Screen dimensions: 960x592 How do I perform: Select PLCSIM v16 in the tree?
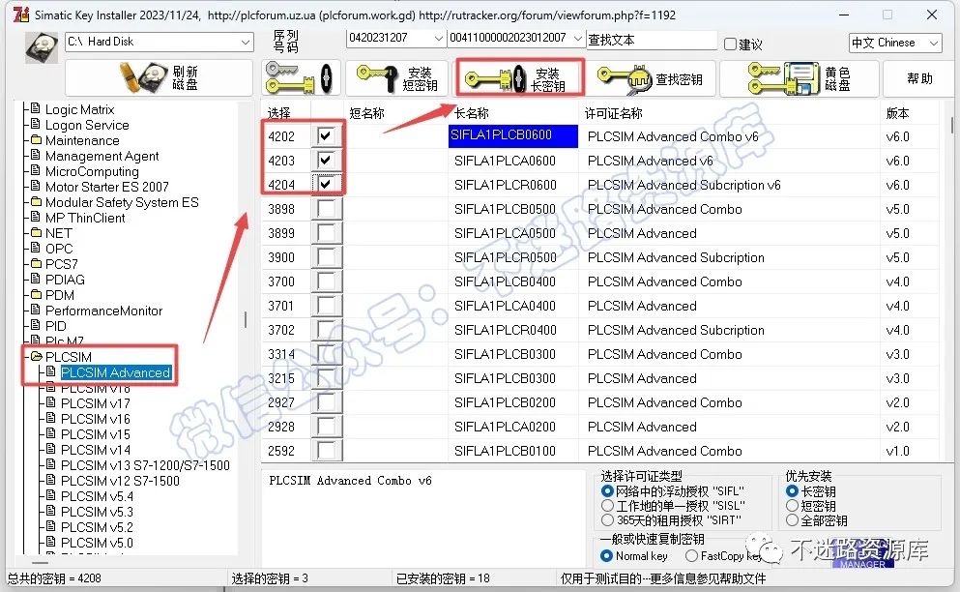tap(96, 419)
